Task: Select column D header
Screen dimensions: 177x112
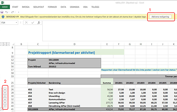Action: pos(75,44)
